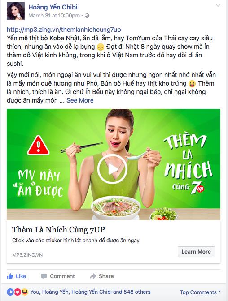Play the 7UP music video
The width and height of the screenshot is (228, 301).
[112, 169]
